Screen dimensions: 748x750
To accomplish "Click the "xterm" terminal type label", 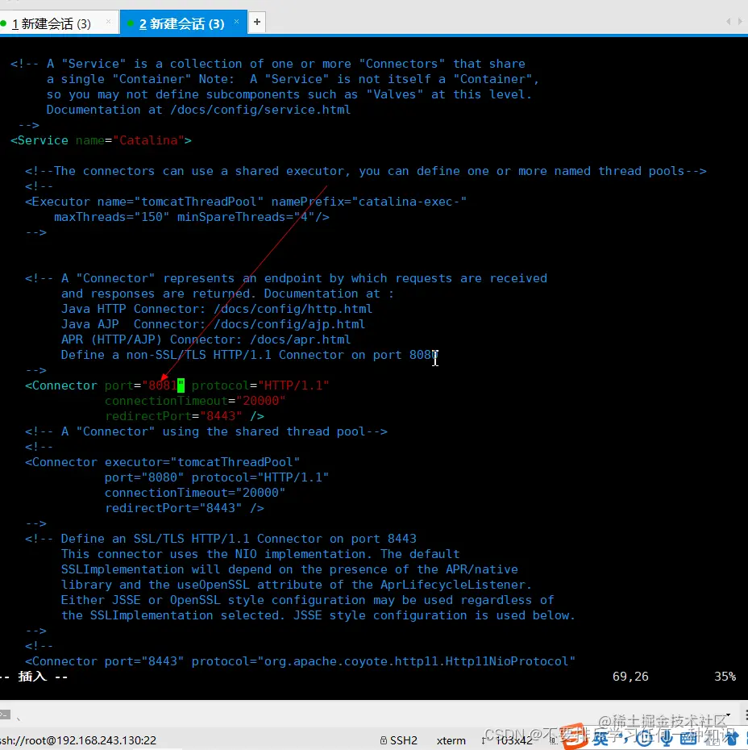I will click(451, 740).
